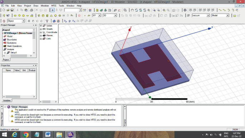
Task: Open File Explorer from the taskbar
Action: [x=59, y=134]
